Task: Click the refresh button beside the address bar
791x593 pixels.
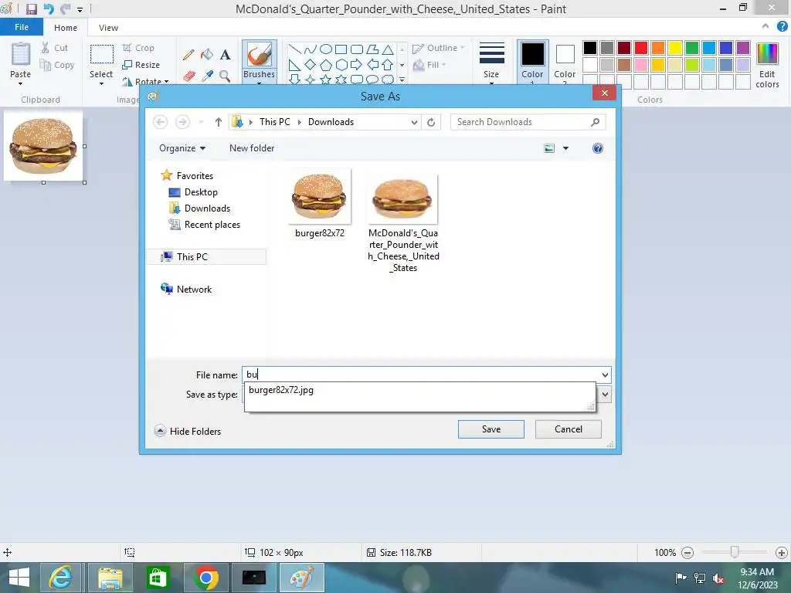Action: click(x=431, y=122)
